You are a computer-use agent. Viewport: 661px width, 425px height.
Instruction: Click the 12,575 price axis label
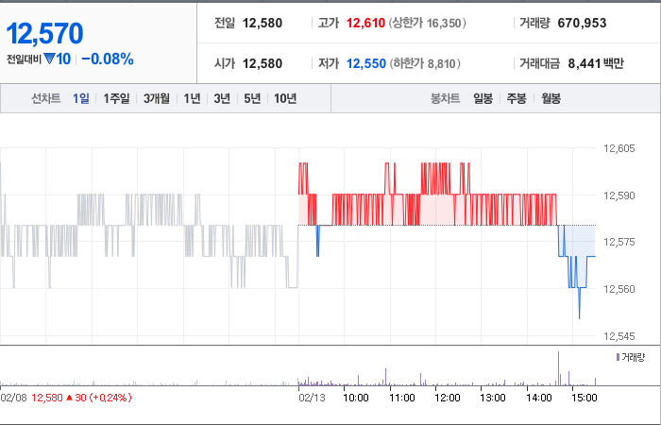coord(619,242)
